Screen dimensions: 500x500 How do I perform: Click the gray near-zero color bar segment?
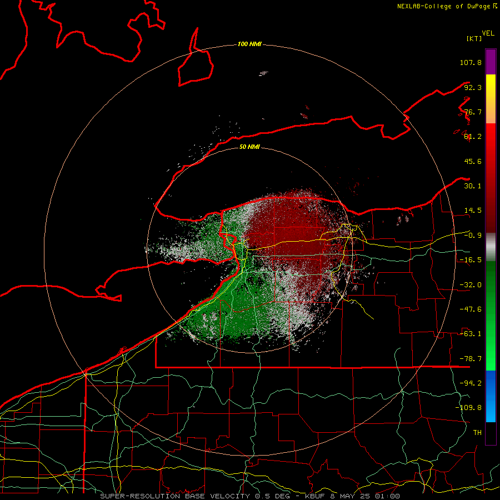tap(491, 247)
